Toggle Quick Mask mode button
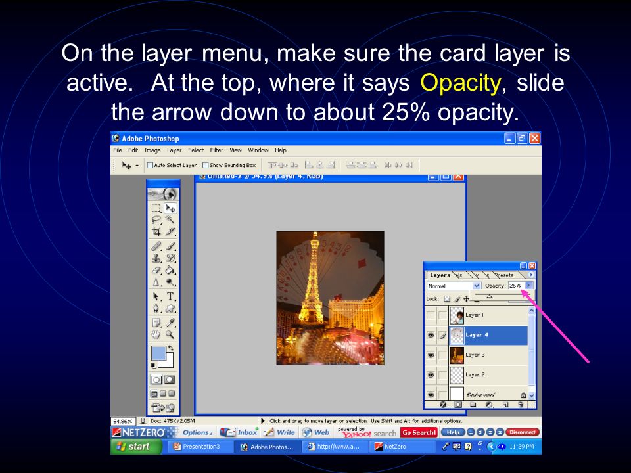Image resolution: width=631 pixels, height=473 pixels. point(170,379)
